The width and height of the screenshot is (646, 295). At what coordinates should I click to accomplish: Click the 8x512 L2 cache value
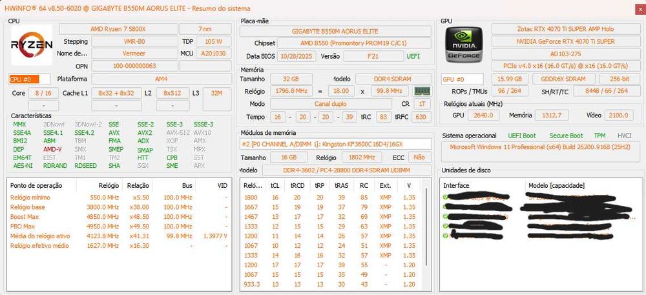(x=172, y=93)
